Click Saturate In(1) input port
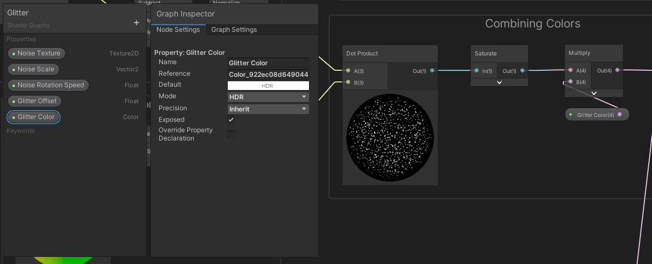The height and width of the screenshot is (264, 652). tap(476, 71)
